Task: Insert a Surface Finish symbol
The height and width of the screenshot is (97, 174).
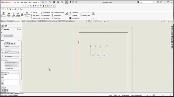Action: [45, 13]
